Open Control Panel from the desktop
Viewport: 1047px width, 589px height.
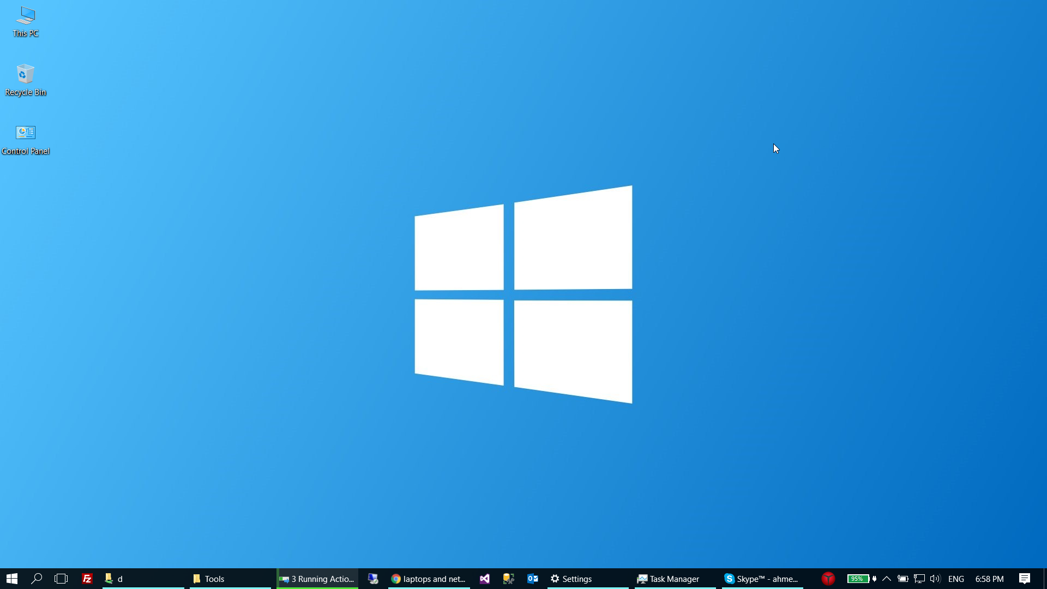pyautogui.click(x=25, y=134)
